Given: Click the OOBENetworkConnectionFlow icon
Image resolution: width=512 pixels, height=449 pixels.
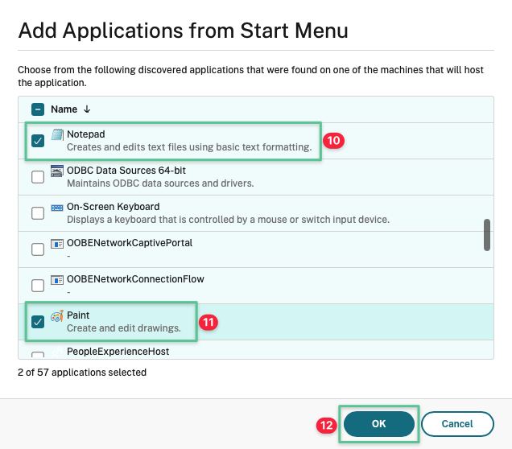Looking at the screenshot, I should [57, 279].
